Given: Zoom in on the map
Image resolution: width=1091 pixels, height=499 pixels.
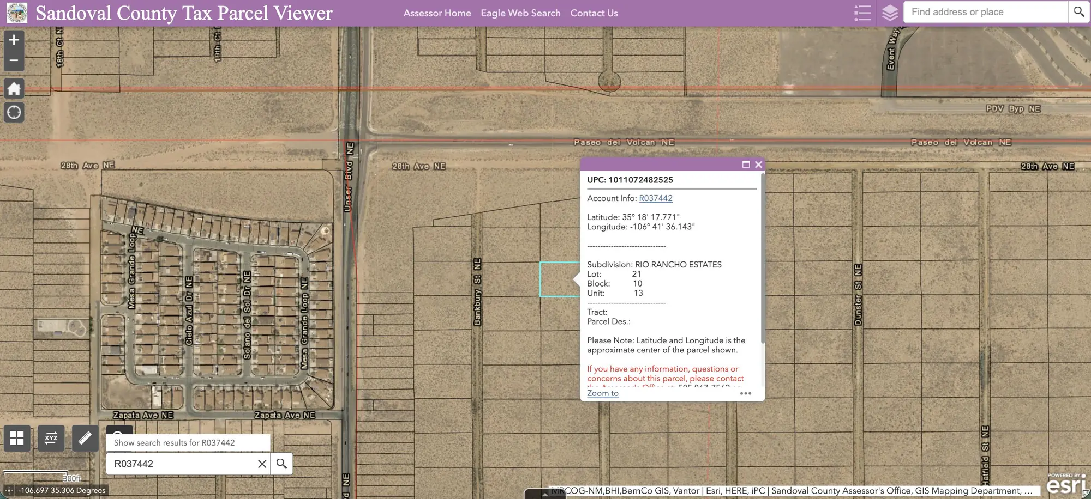Looking at the screenshot, I should coord(14,40).
